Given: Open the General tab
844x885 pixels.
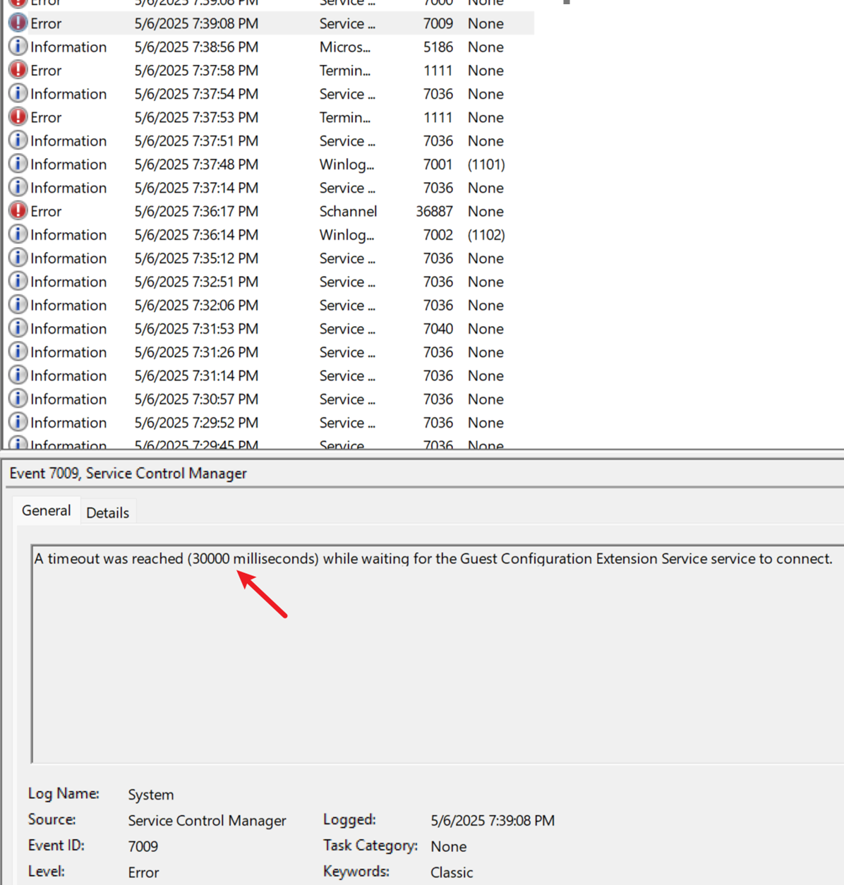Looking at the screenshot, I should point(46,510).
